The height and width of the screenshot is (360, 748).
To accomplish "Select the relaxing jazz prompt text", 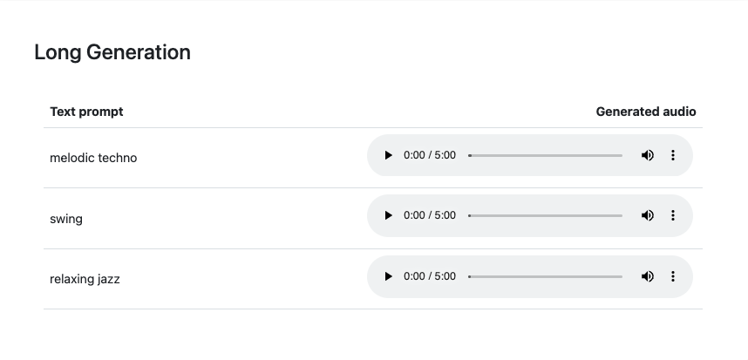I will (x=85, y=280).
